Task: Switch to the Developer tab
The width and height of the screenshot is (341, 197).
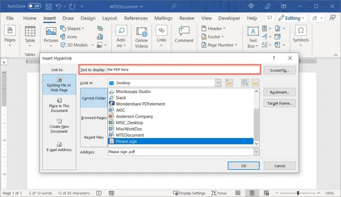Action: (x=229, y=18)
